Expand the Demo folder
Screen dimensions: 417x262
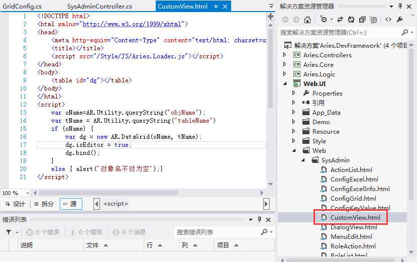tap(293, 122)
